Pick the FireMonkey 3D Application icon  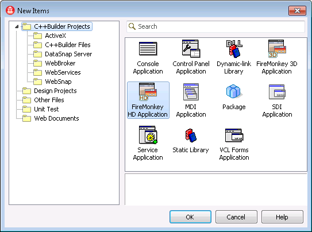(x=277, y=49)
